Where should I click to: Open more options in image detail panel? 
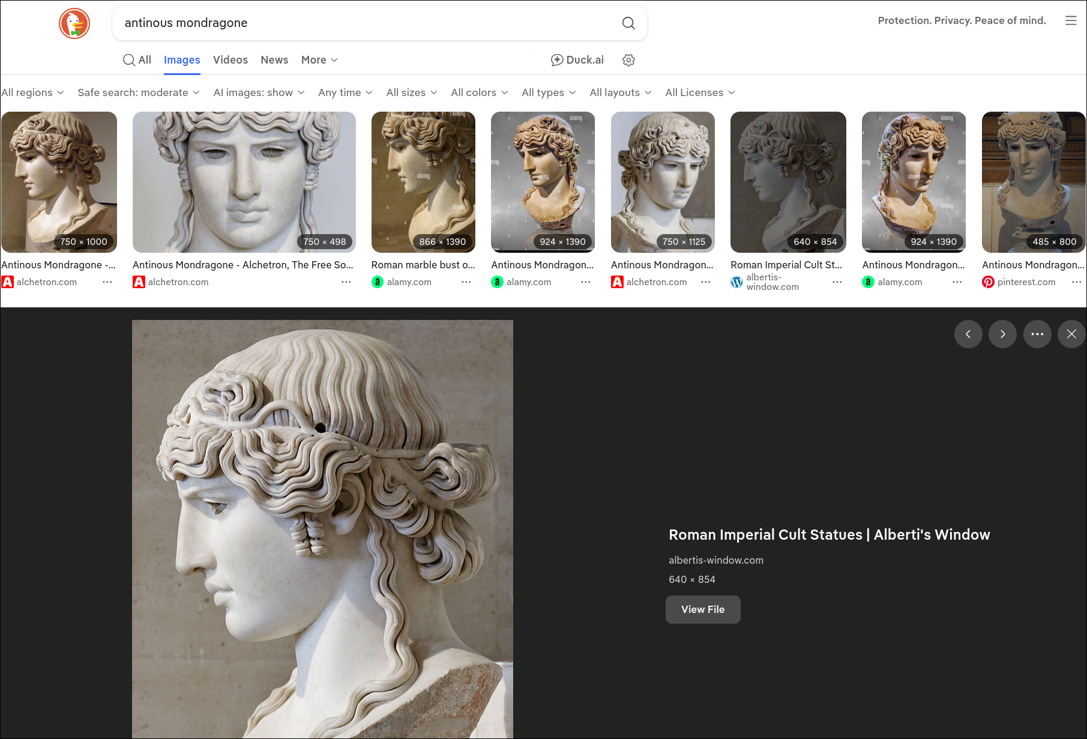coord(1037,334)
